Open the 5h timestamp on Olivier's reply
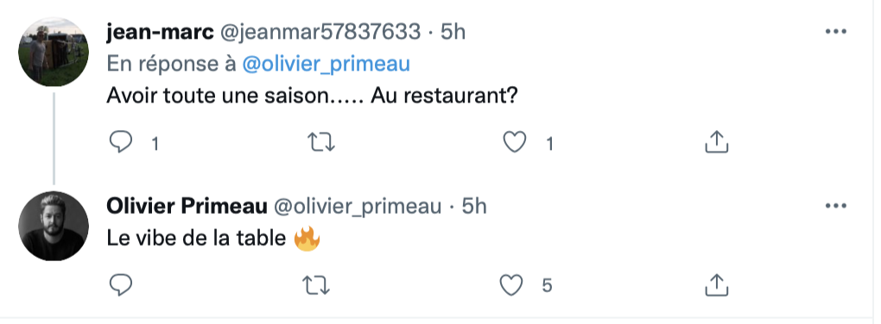Viewport: 881px width, 324px height. (x=474, y=207)
